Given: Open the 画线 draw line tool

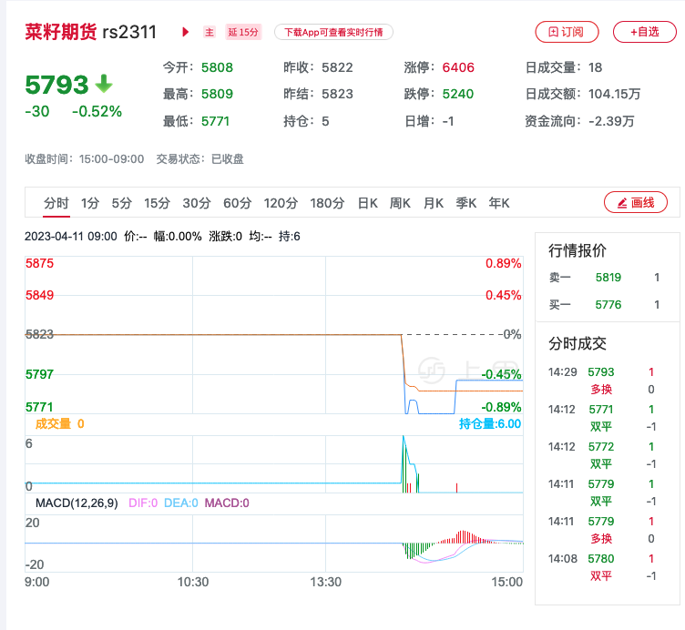Looking at the screenshot, I should (x=636, y=202).
